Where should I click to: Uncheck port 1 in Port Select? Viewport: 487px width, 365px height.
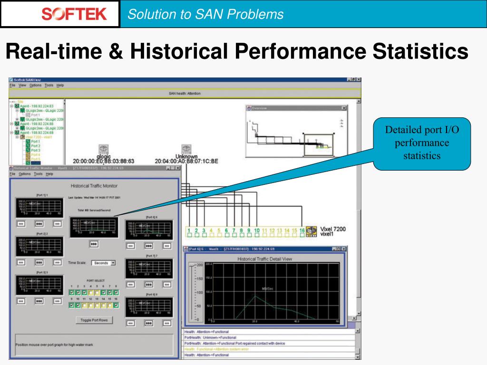tap(72, 292)
